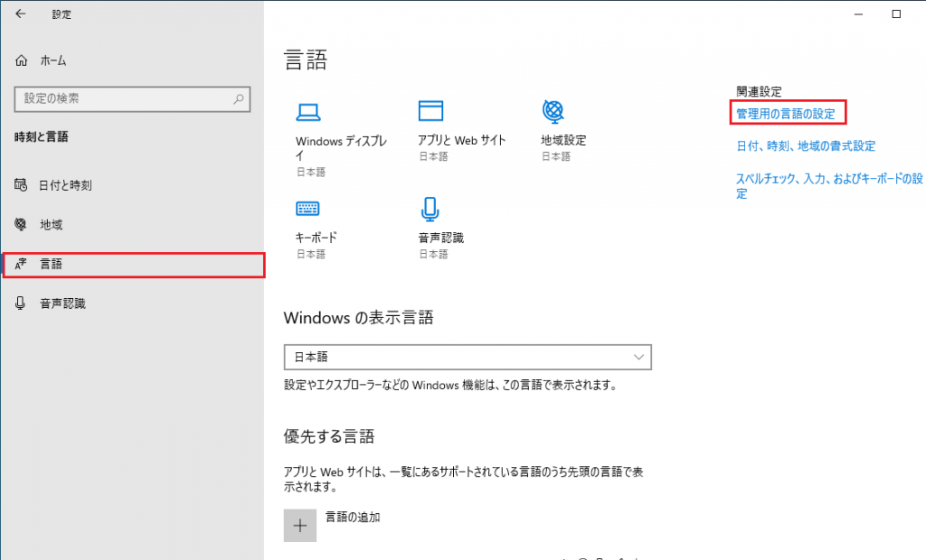The image size is (926, 560).
Task: Click the magnifier icon in the search box
Action: (x=239, y=98)
